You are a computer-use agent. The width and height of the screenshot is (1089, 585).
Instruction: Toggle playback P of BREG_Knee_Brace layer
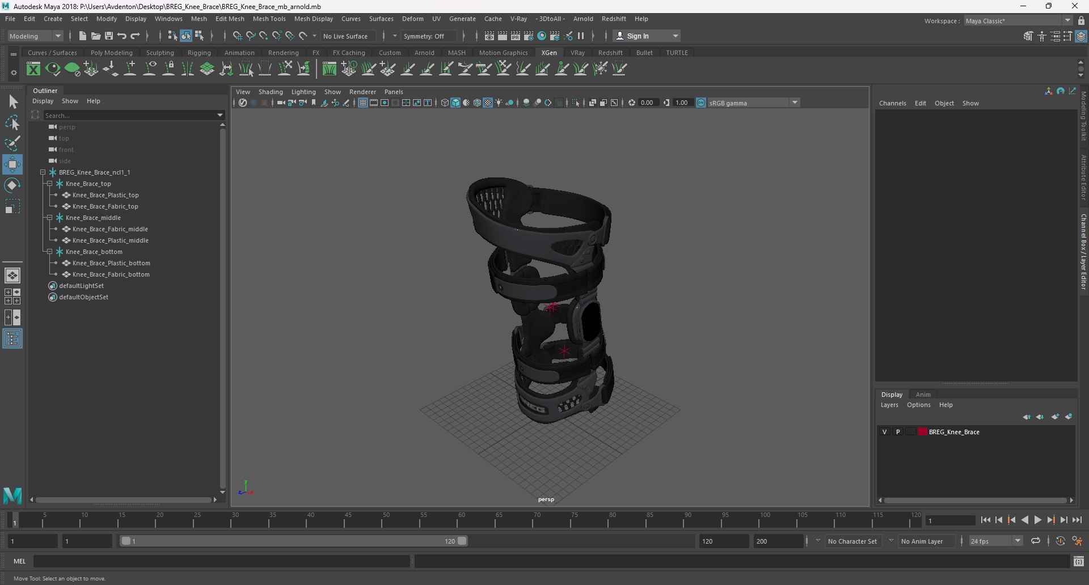[x=898, y=432]
